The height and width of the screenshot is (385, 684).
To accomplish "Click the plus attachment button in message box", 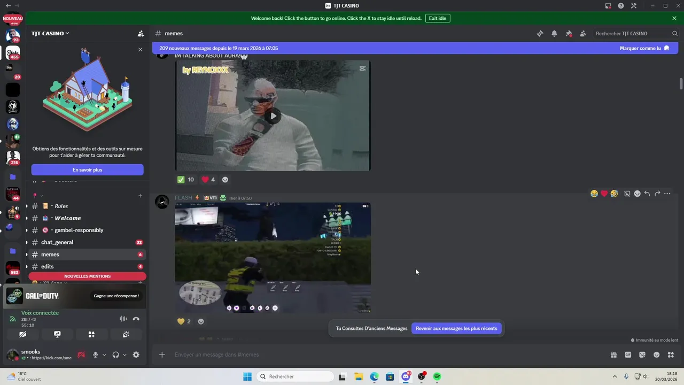I will point(162,355).
